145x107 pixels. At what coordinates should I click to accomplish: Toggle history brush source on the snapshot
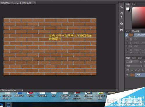click(x=126, y=35)
